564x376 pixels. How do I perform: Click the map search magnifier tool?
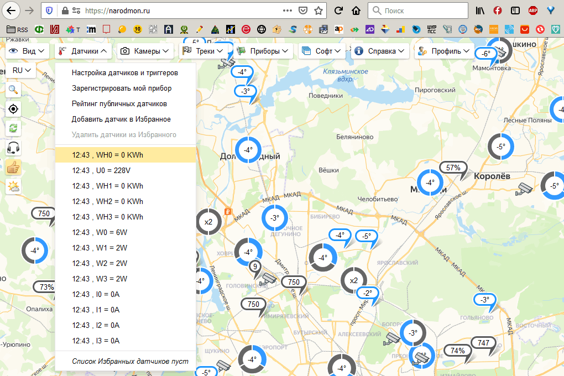tap(13, 90)
